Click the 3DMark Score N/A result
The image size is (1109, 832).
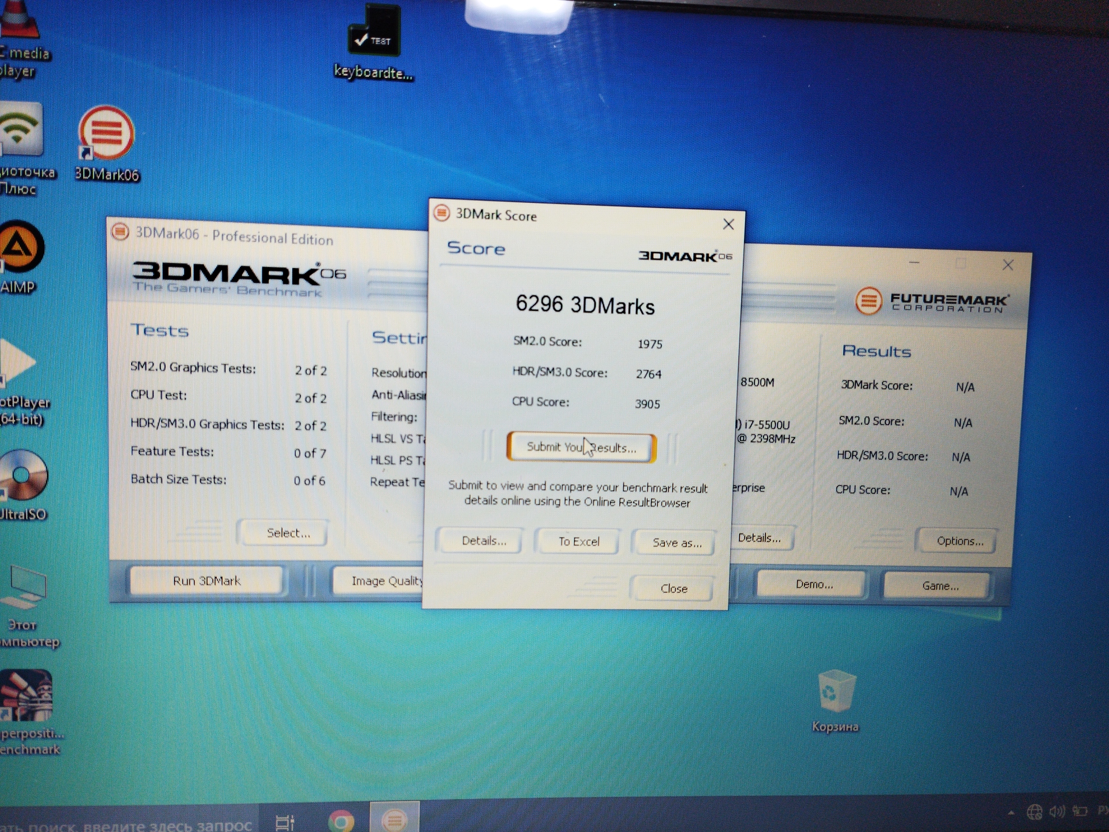[965, 387]
